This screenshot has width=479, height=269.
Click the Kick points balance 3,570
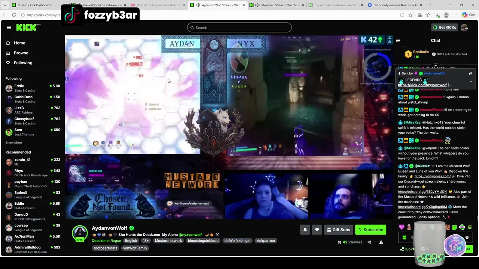[407, 249]
